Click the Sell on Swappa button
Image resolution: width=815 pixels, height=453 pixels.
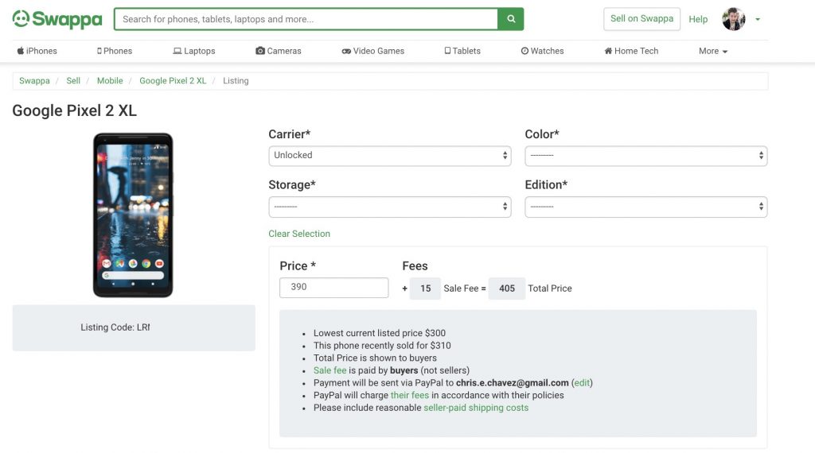642,19
